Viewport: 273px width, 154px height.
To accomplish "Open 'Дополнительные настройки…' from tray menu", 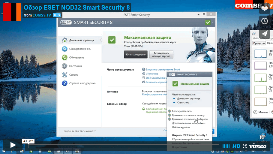I will point(189,123).
